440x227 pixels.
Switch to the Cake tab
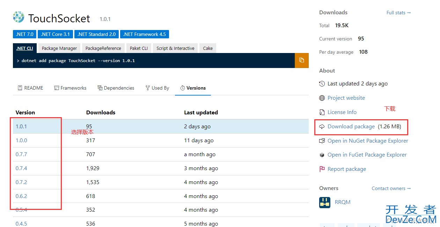[x=208, y=48]
